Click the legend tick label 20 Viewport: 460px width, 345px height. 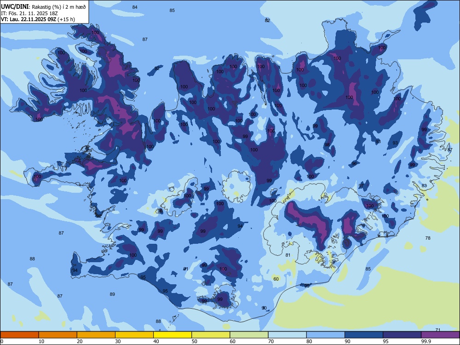(80, 341)
